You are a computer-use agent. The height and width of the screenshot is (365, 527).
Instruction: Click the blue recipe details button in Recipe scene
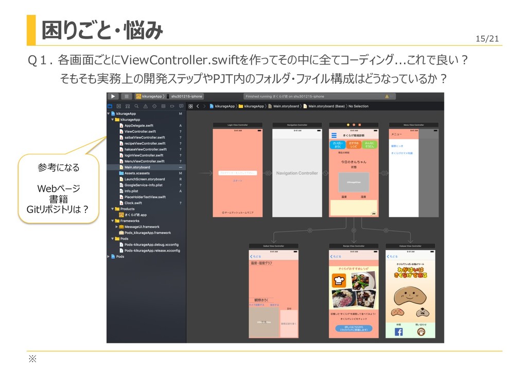(354, 328)
